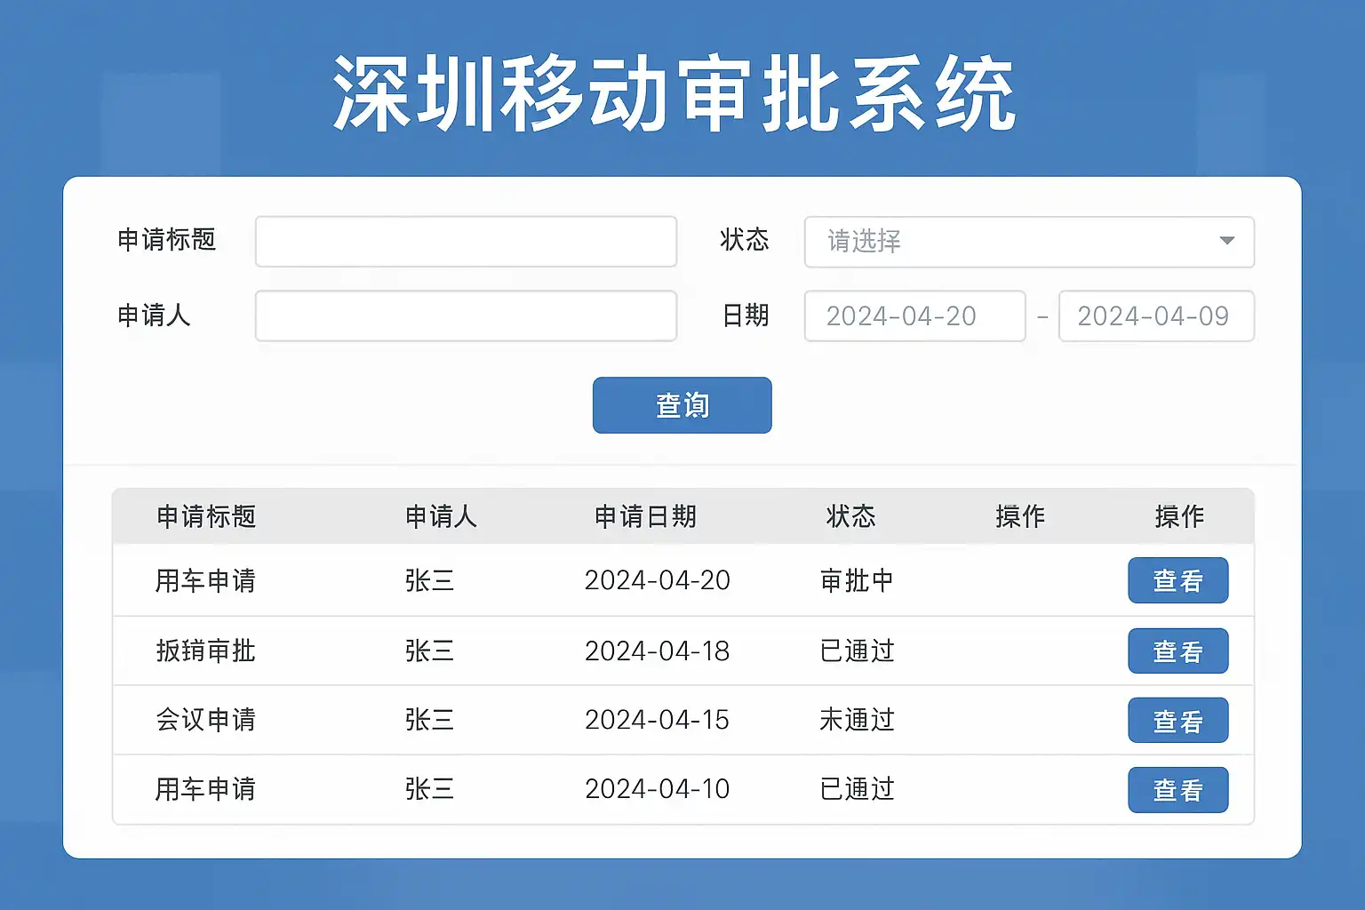This screenshot has height=910, width=1365.
Task: Click the 2024-04-20 date cell in the table
Action: pos(657,580)
